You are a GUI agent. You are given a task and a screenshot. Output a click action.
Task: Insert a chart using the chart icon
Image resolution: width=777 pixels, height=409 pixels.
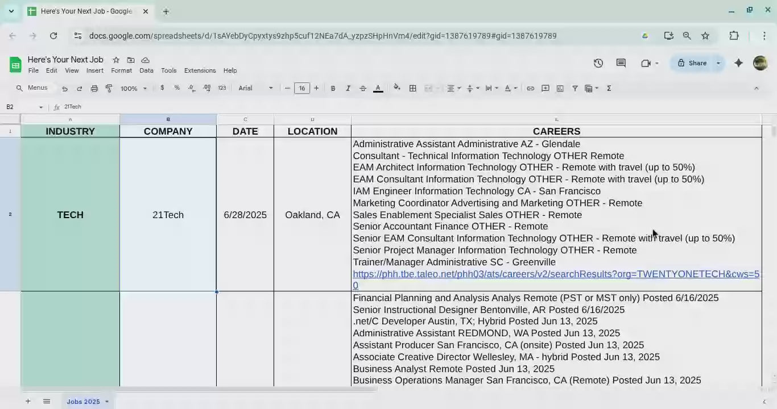(x=560, y=88)
